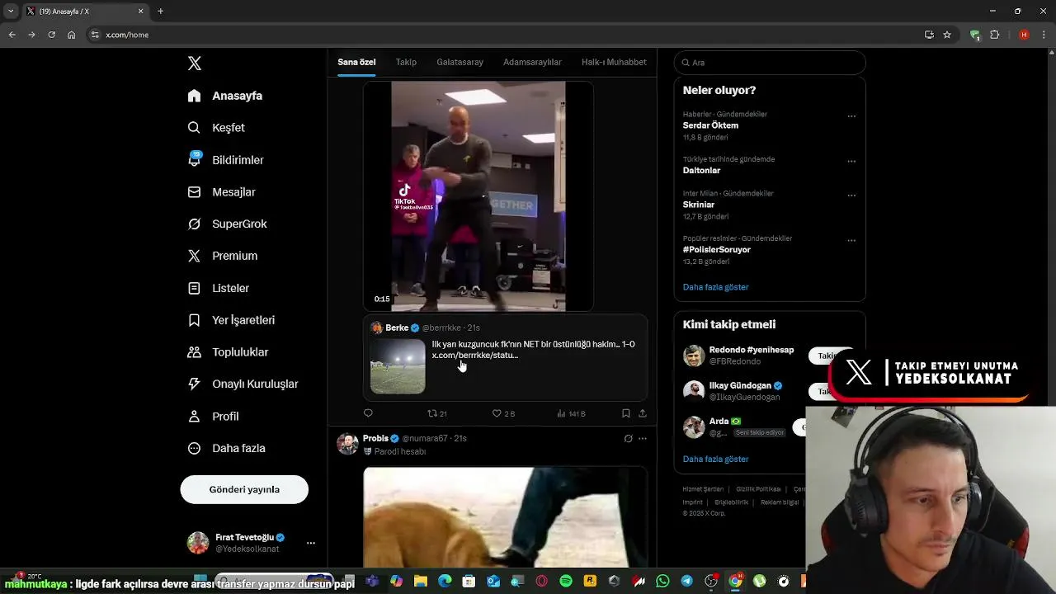Open Onaylı Kuruluşlar page
This screenshot has height=594, width=1056.
(x=243, y=384)
